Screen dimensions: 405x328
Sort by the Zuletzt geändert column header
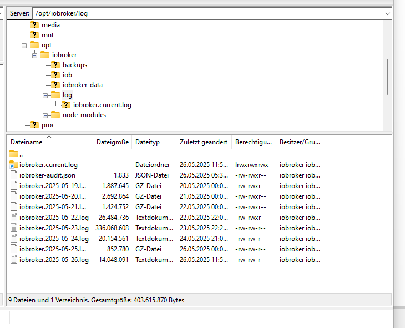(204, 142)
